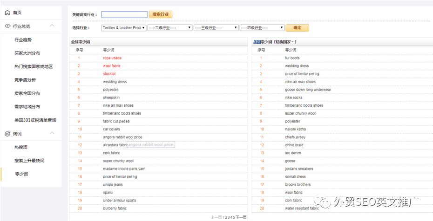Click the 全球零少词 panel header

[158, 42]
